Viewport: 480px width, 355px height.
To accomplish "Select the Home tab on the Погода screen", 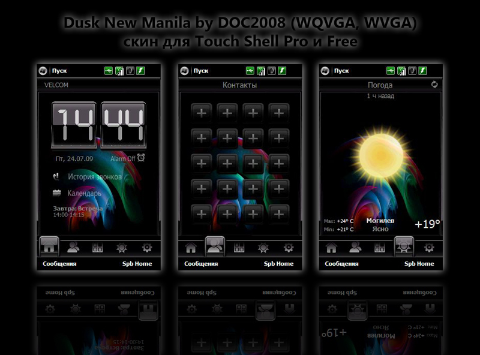I will (331, 248).
